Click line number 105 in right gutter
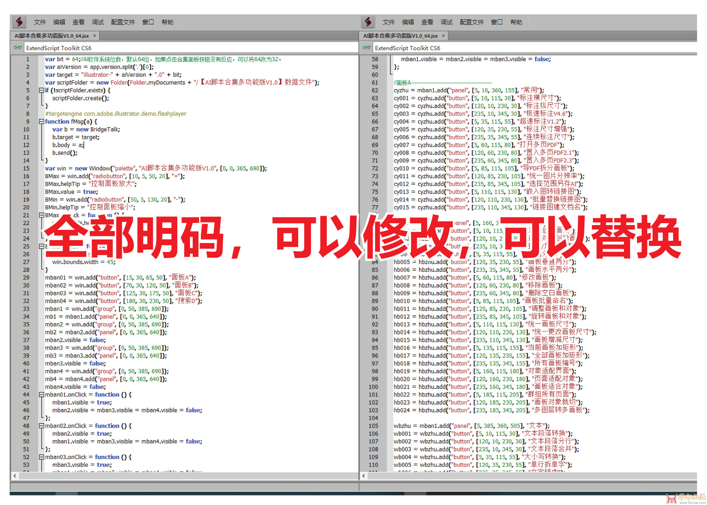 (x=373, y=426)
